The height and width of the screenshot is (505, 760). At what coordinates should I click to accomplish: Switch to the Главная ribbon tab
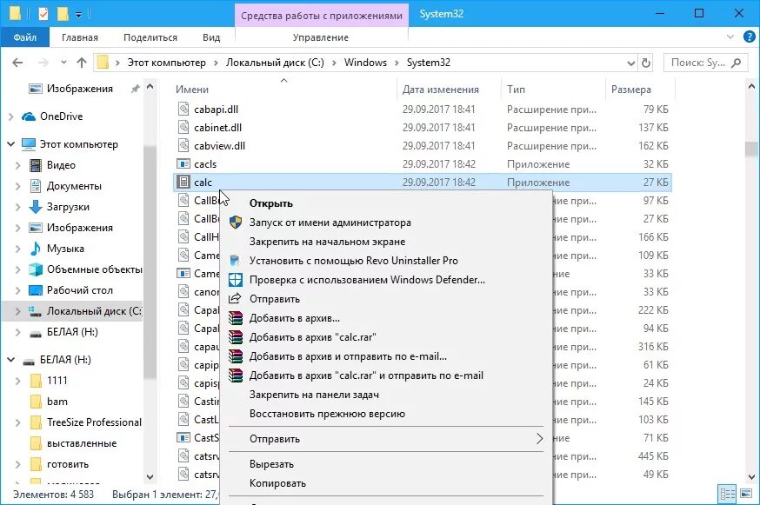[x=80, y=37]
